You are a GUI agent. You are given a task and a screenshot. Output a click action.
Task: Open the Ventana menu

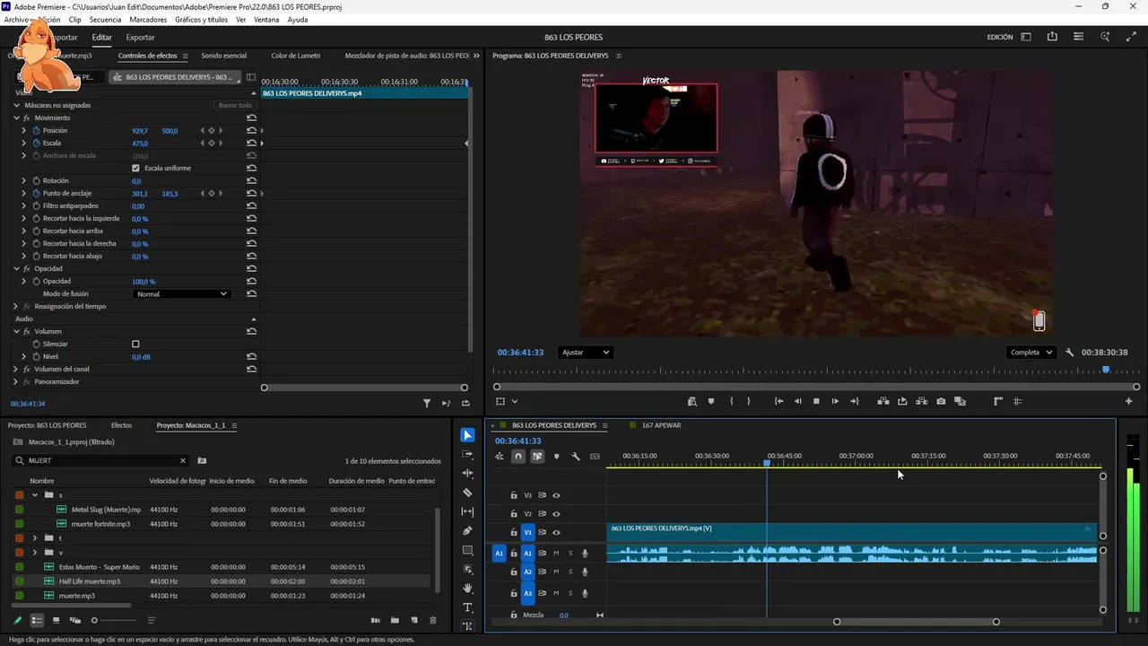click(x=266, y=20)
